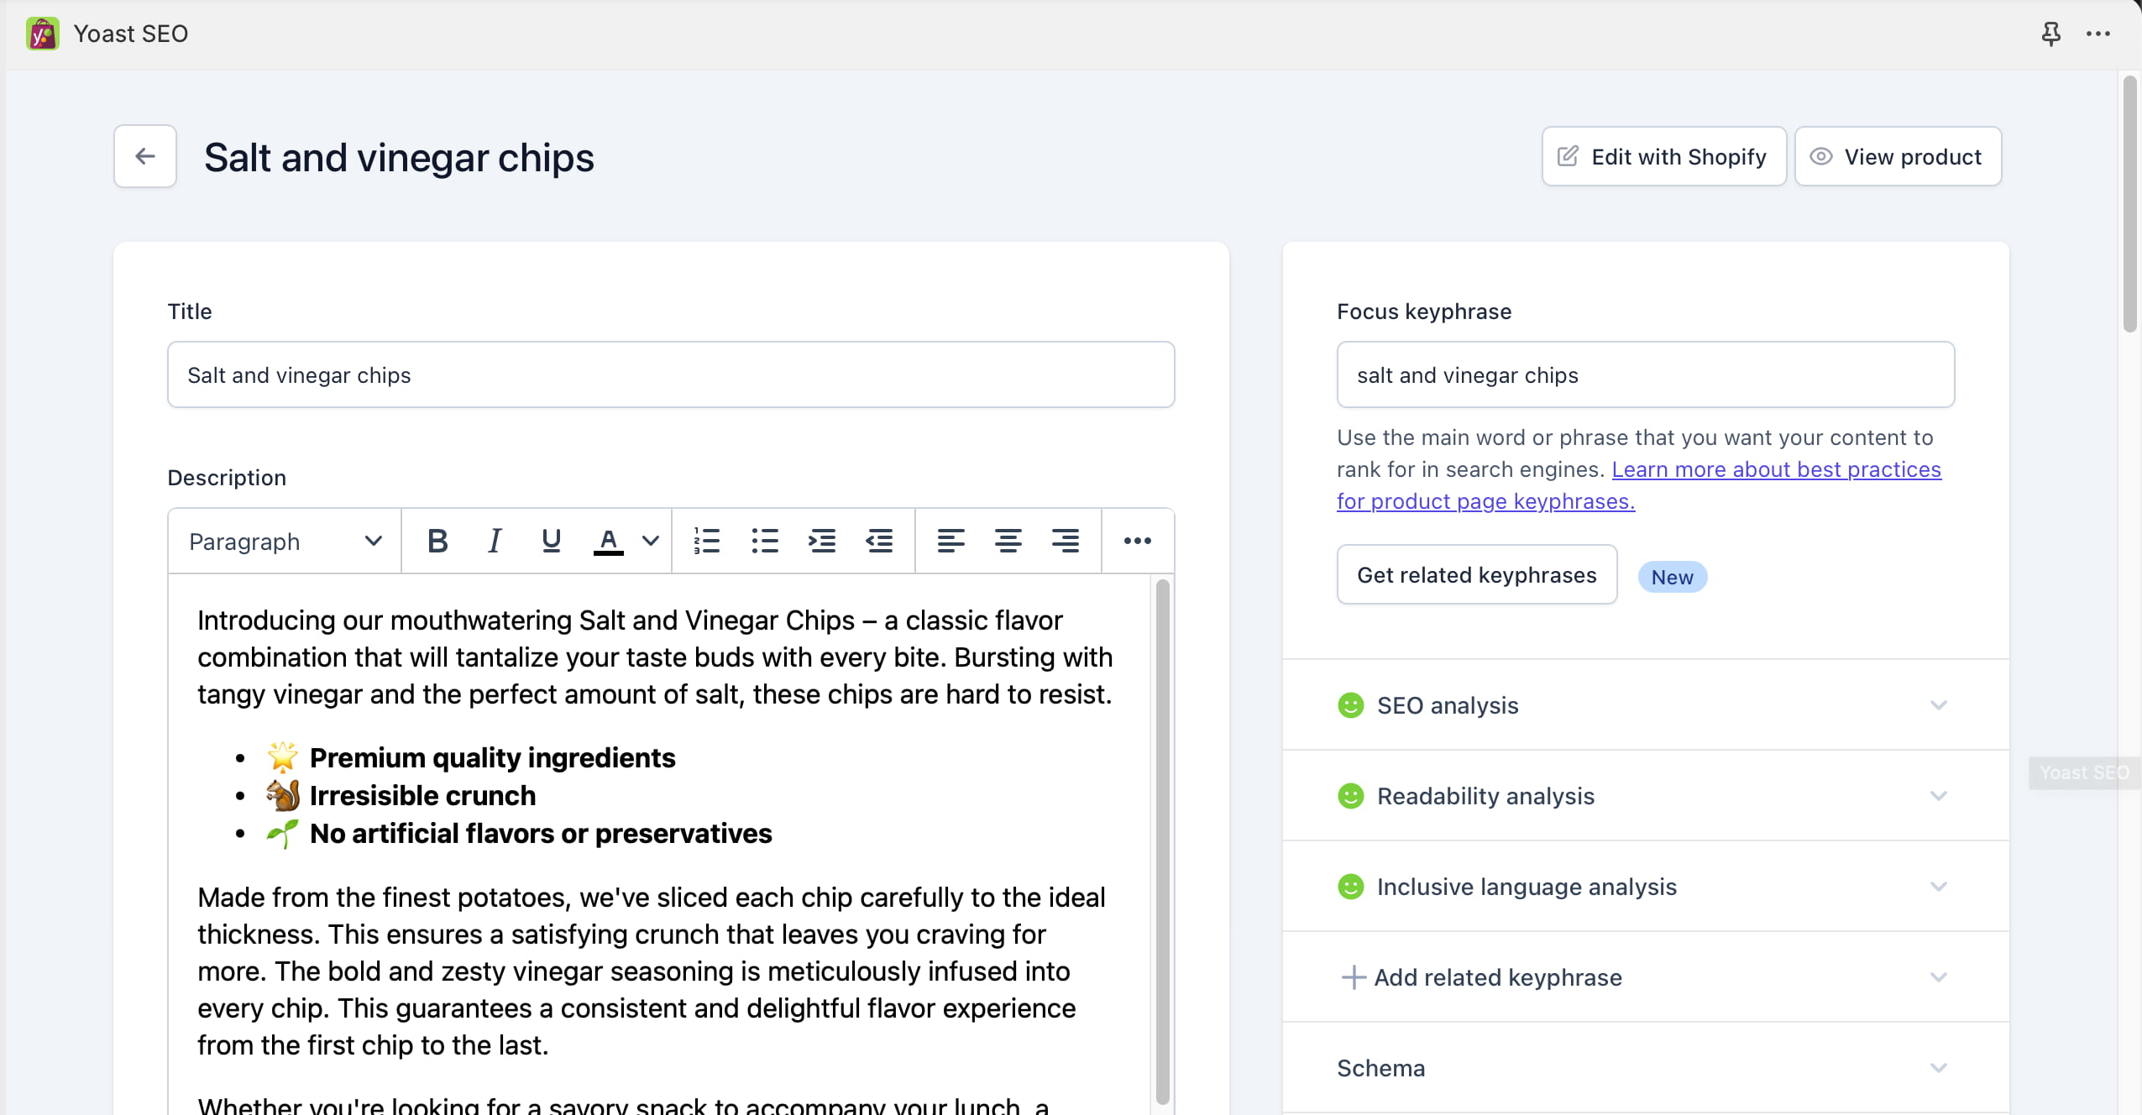Toggle italic formatting
Image resolution: width=2142 pixels, height=1115 pixels.
click(x=495, y=541)
